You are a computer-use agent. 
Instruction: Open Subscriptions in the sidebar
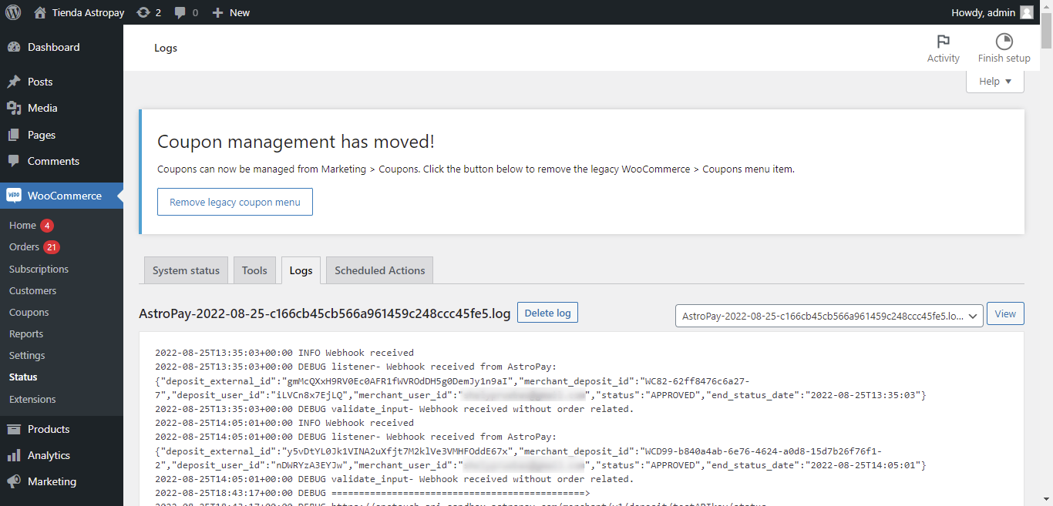click(x=39, y=269)
